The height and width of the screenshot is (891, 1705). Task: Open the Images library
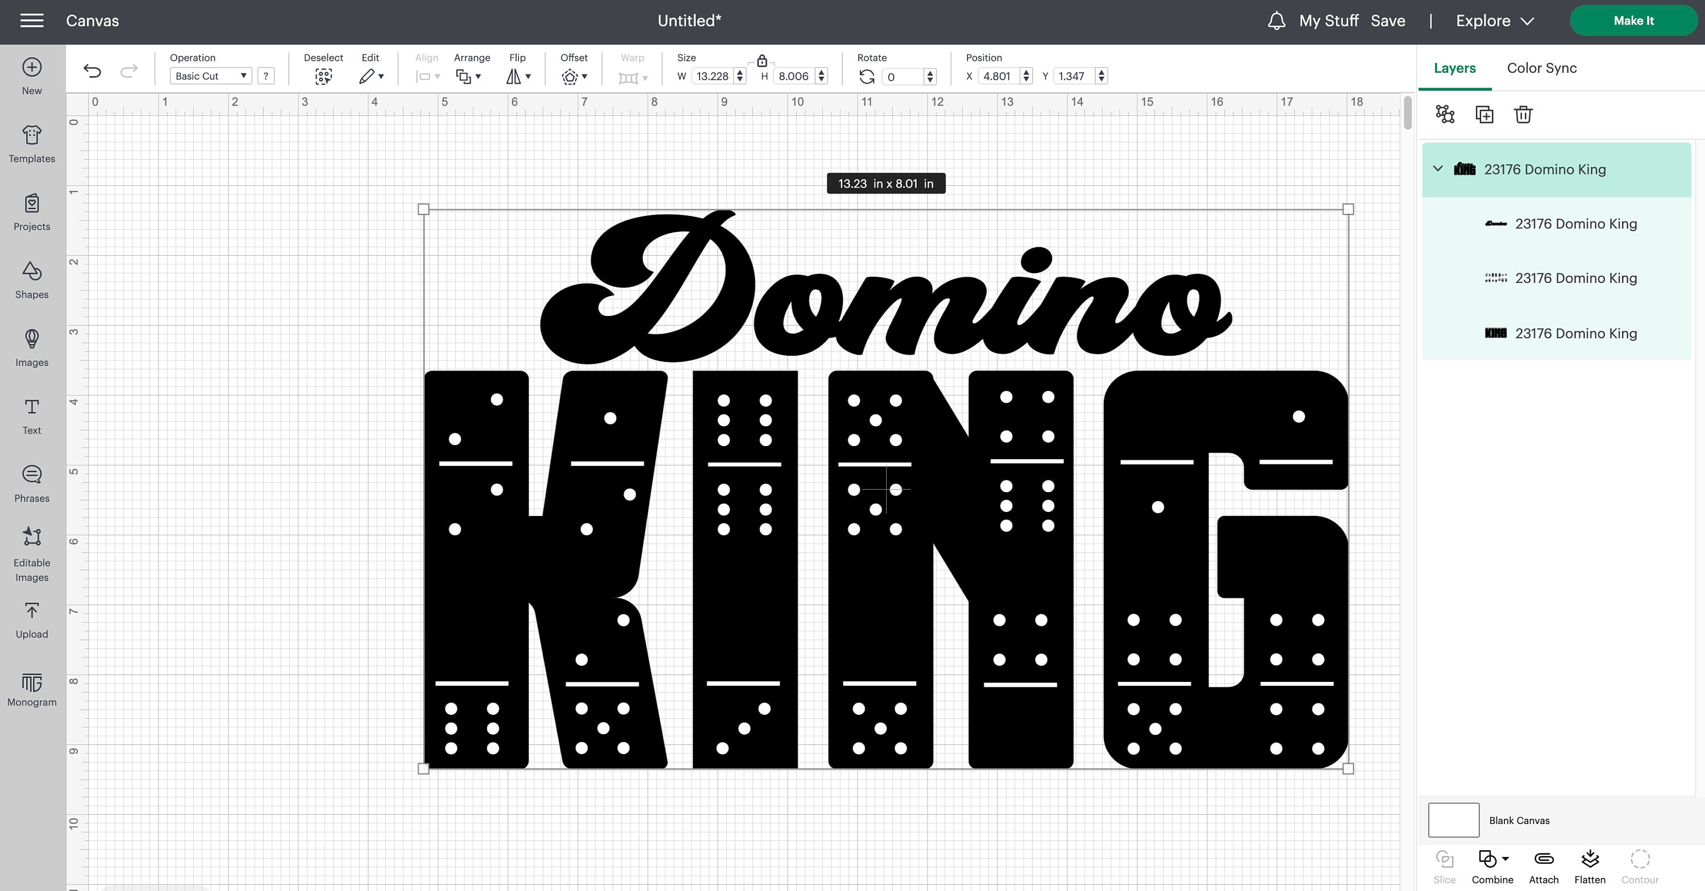tap(32, 348)
